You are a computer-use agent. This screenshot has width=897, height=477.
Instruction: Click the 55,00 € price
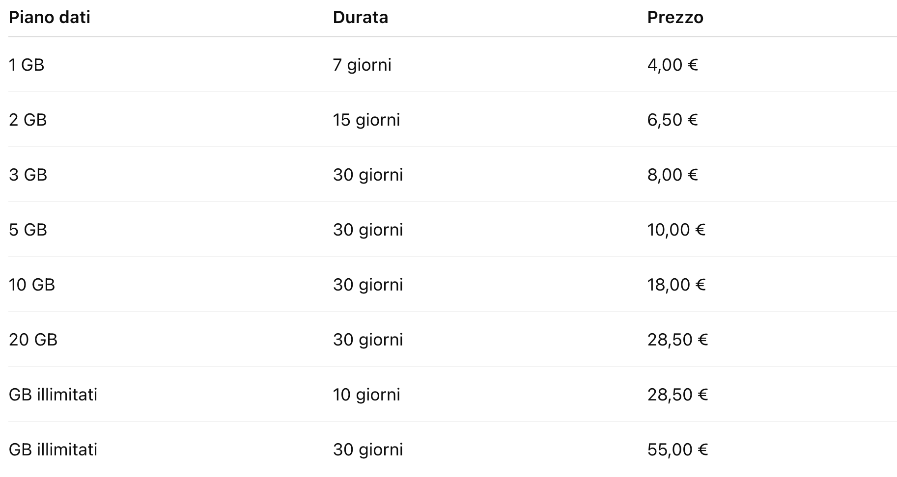tap(677, 450)
